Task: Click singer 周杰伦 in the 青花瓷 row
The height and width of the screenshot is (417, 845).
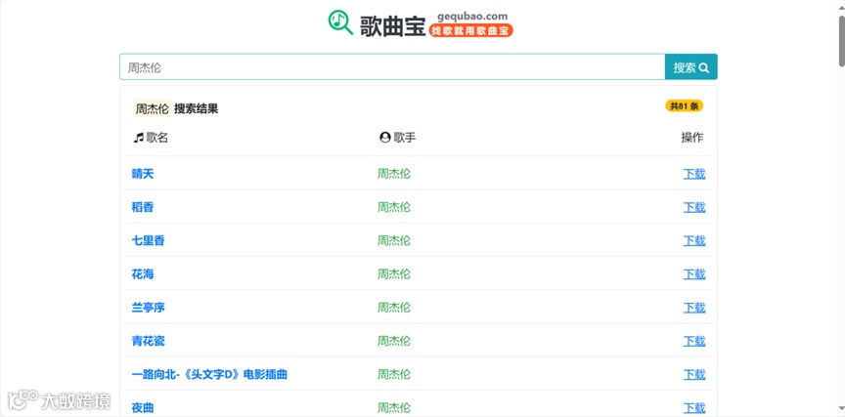Action: (394, 341)
